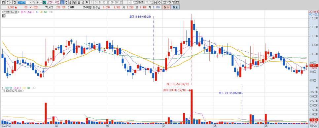Click the leftmost panel layout icon

[x=3, y=2]
